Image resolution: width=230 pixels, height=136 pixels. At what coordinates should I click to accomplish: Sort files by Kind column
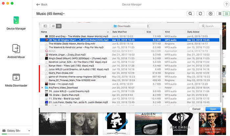[174, 32]
